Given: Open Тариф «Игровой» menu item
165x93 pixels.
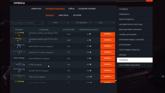Looking at the screenshot, I should [135, 35].
